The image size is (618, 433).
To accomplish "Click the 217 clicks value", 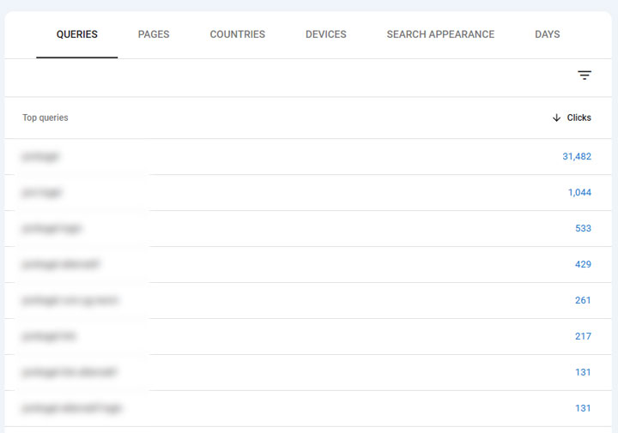I will point(583,336).
